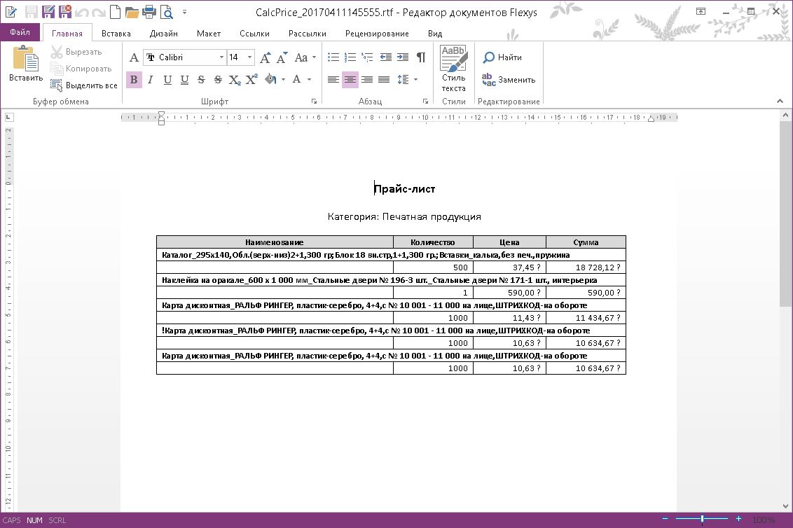Open the Print Preview tool

[x=167, y=12]
